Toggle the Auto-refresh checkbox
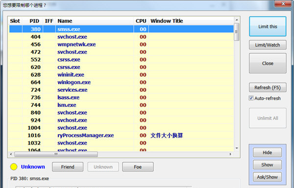294x188 pixels. point(251,98)
